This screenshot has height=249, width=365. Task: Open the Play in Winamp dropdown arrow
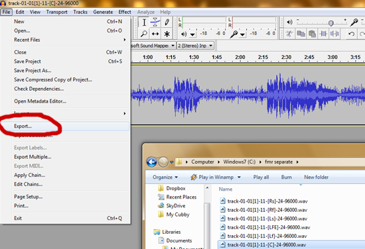[239, 177]
